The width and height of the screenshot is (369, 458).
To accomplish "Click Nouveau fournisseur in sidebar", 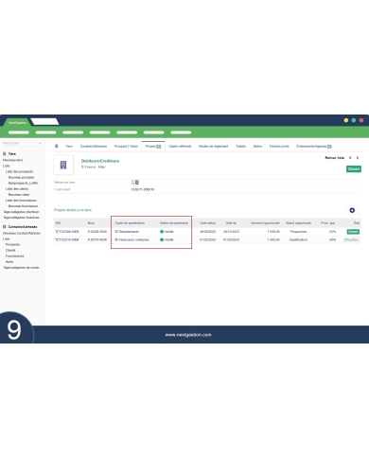I will pyautogui.click(x=23, y=206).
